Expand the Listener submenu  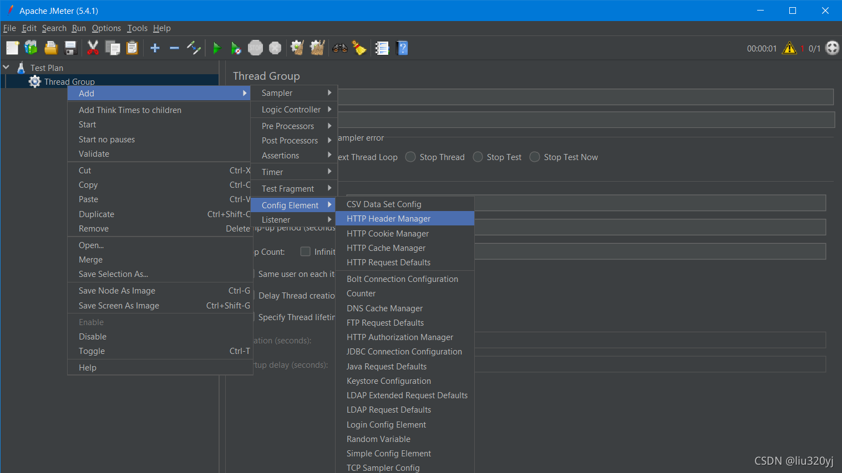click(293, 219)
